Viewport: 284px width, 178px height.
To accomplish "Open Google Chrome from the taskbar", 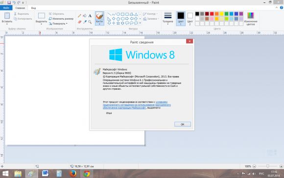I will pos(86,174).
